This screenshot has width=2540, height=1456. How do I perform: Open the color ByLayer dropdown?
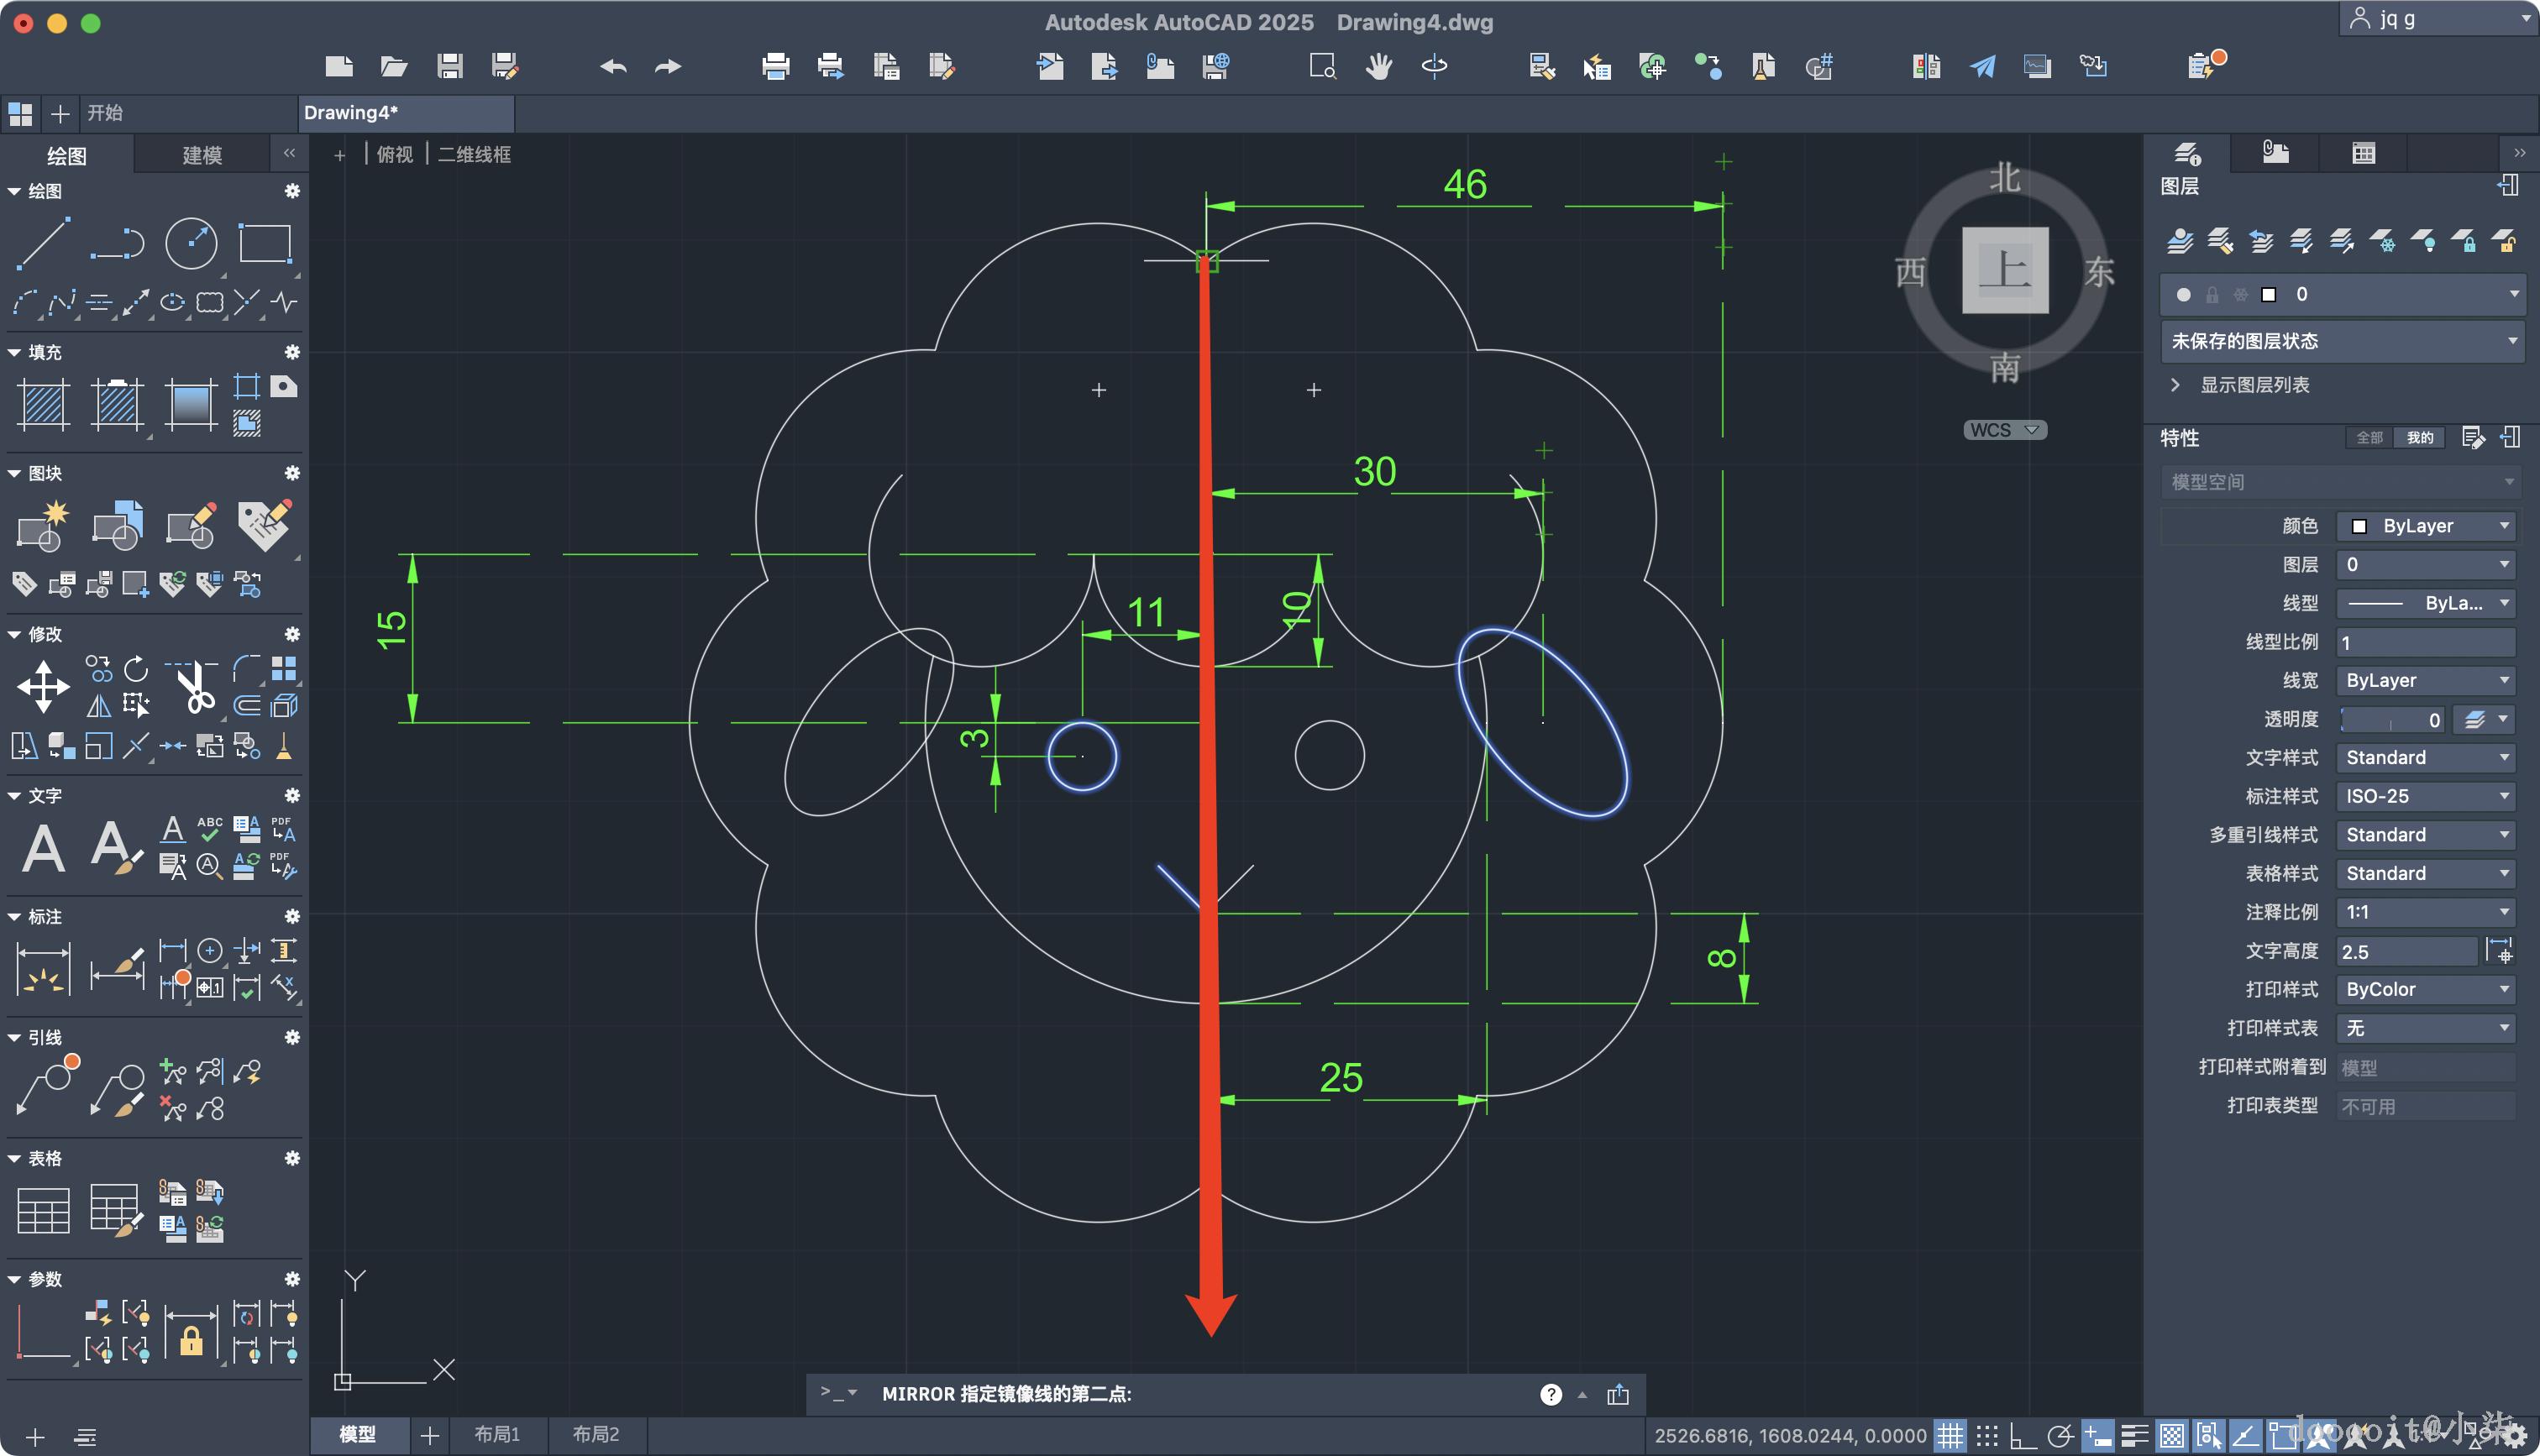pos(2425,526)
